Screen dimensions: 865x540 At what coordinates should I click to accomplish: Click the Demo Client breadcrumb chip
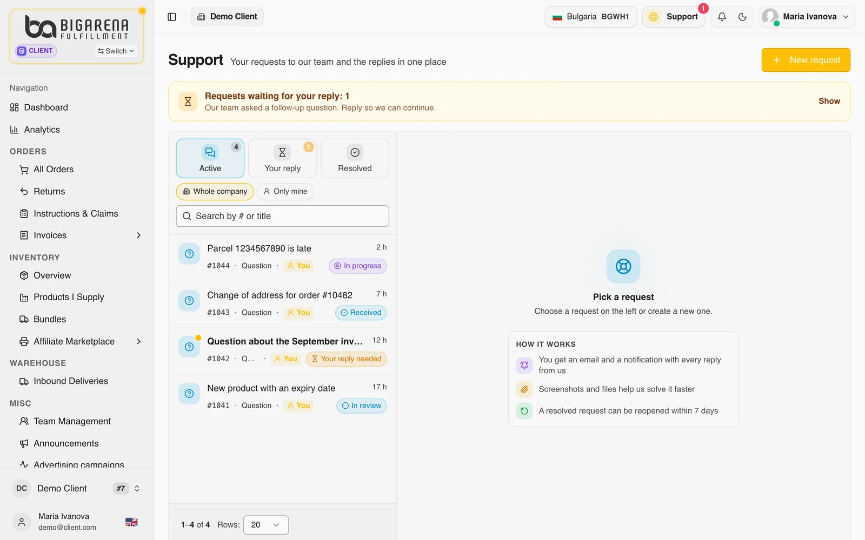coord(227,17)
